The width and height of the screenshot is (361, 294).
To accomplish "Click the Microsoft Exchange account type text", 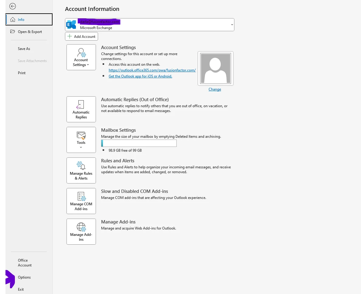I will (96, 28).
